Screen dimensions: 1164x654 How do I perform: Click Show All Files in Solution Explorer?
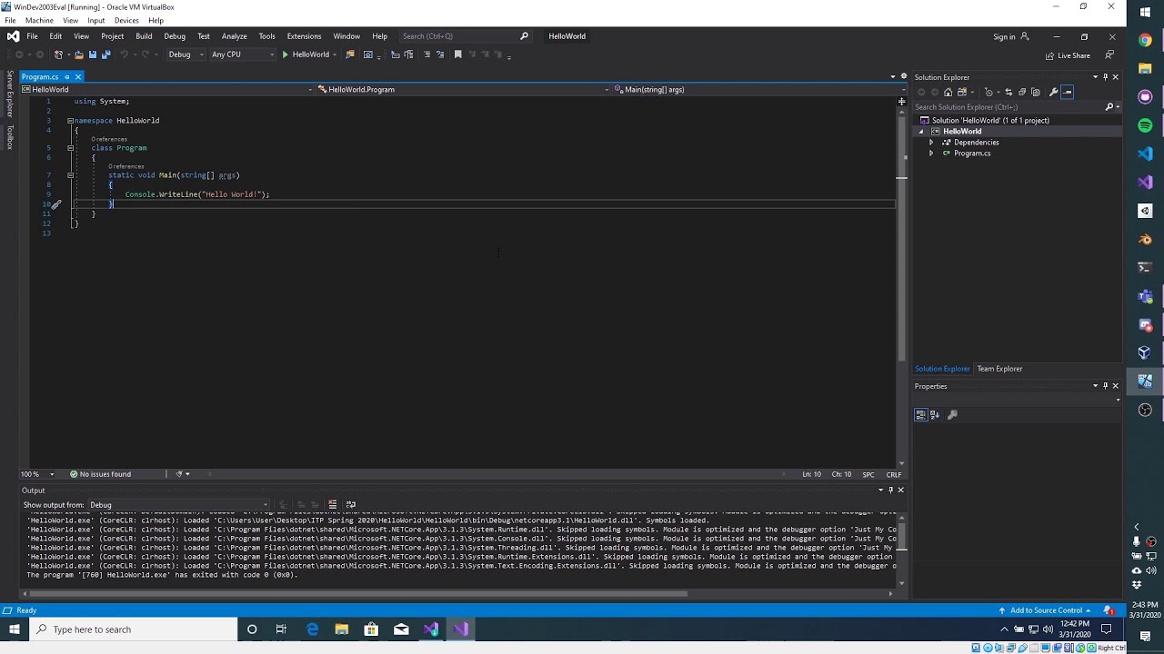[x=1036, y=92]
